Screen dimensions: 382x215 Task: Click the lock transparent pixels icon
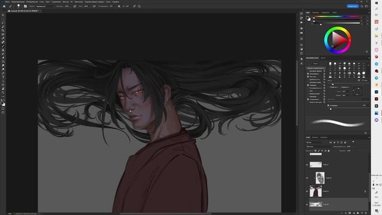click(315, 150)
